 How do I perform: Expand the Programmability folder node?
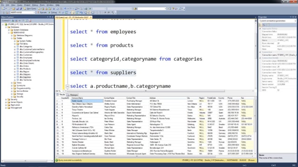tap(12, 88)
